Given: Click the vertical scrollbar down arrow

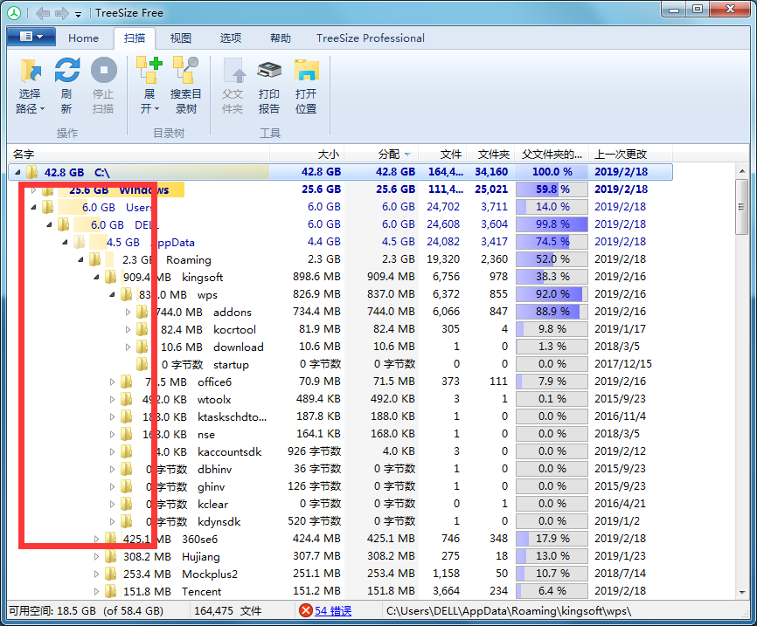Looking at the screenshot, I should point(741,592).
